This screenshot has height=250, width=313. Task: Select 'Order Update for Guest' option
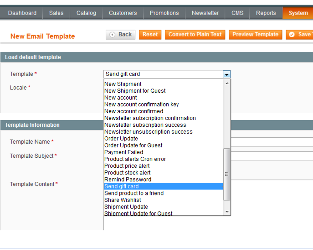click(x=133, y=145)
